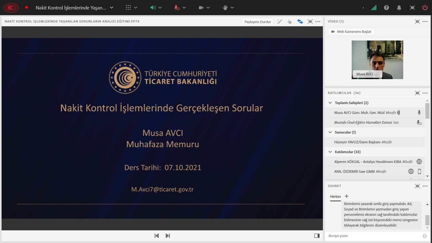432x243 pixels.
Task: Open the notifications bell icon
Action: click(399, 8)
